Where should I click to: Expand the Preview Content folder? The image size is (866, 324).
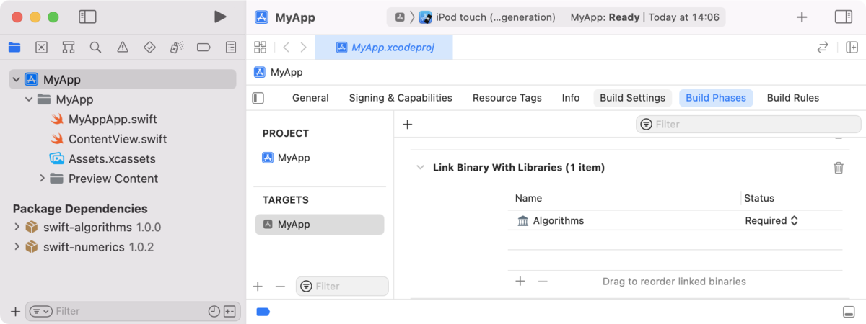(42, 179)
